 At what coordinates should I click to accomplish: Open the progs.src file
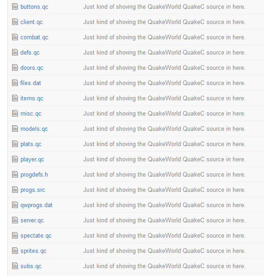pyautogui.click(x=33, y=190)
